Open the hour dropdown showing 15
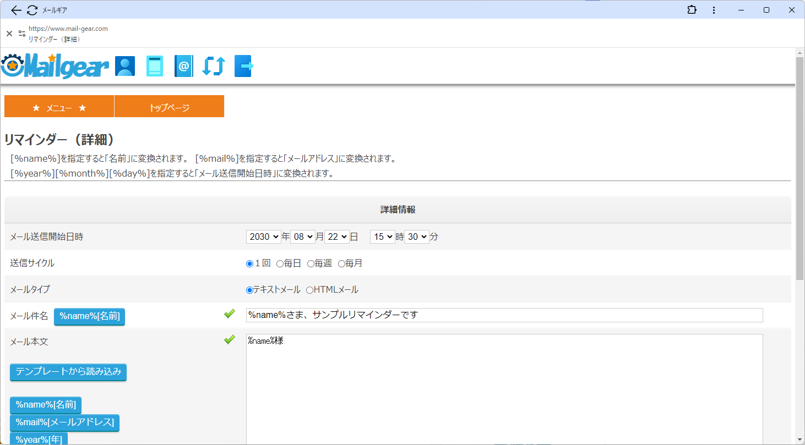Viewport: 805px width, 445px height. [x=383, y=237]
